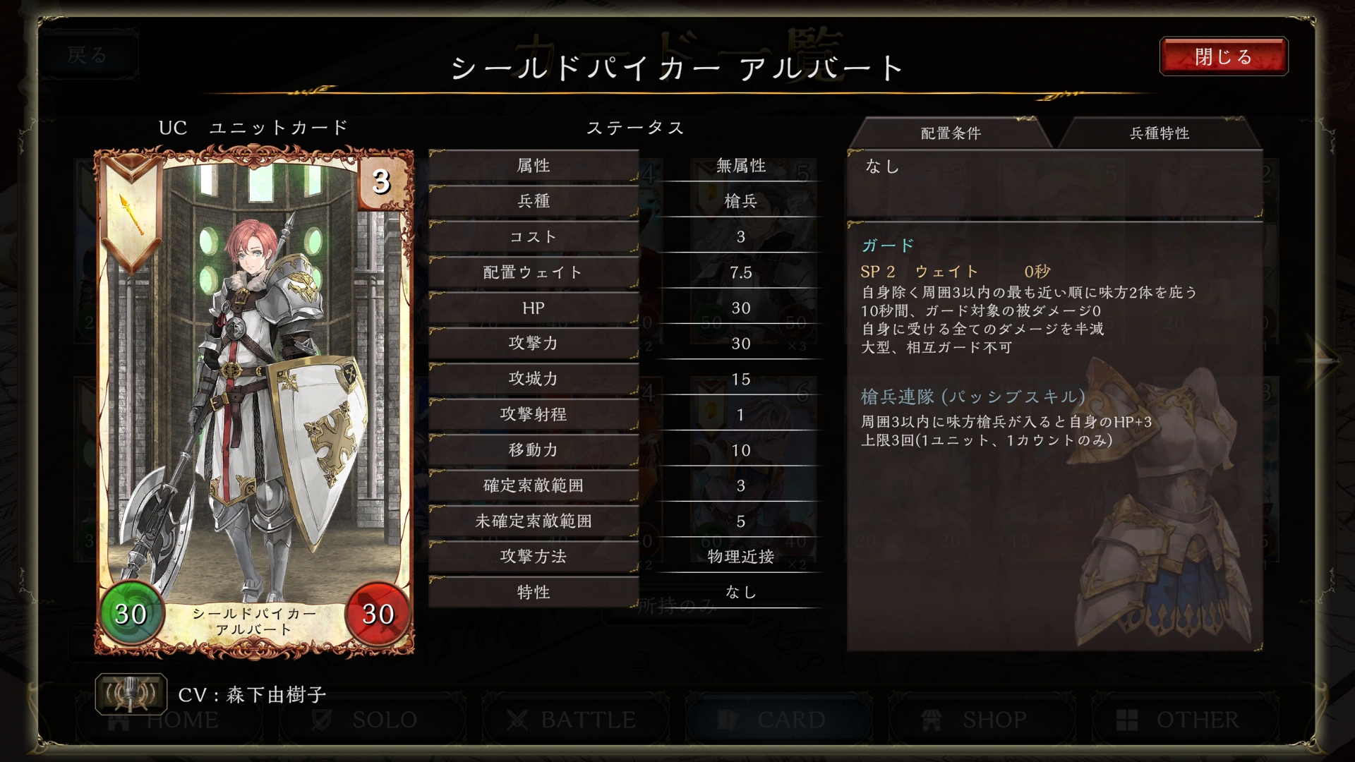This screenshot has height=762, width=1355.
Task: Switch to the 配置条件 tab
Action: click(x=950, y=133)
